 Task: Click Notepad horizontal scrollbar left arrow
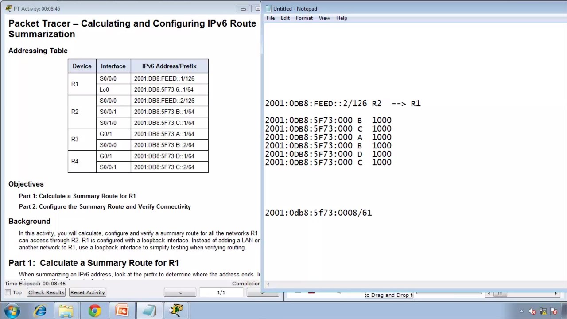[x=268, y=284]
